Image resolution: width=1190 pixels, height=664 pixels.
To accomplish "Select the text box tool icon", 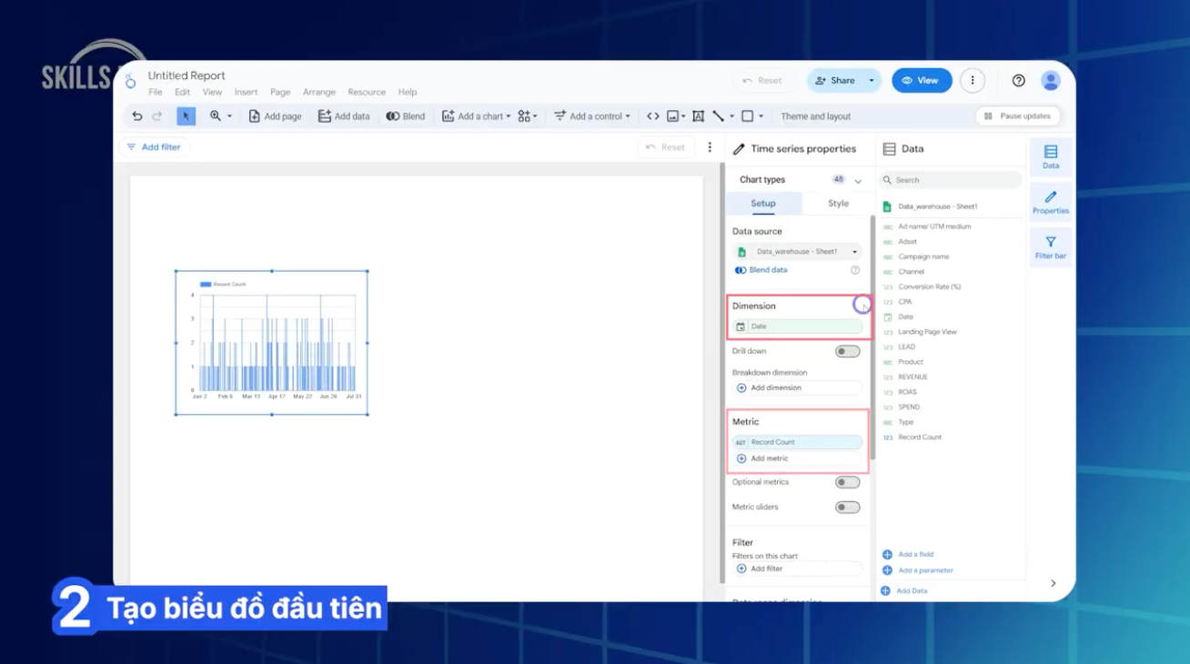I will pyautogui.click(x=698, y=116).
